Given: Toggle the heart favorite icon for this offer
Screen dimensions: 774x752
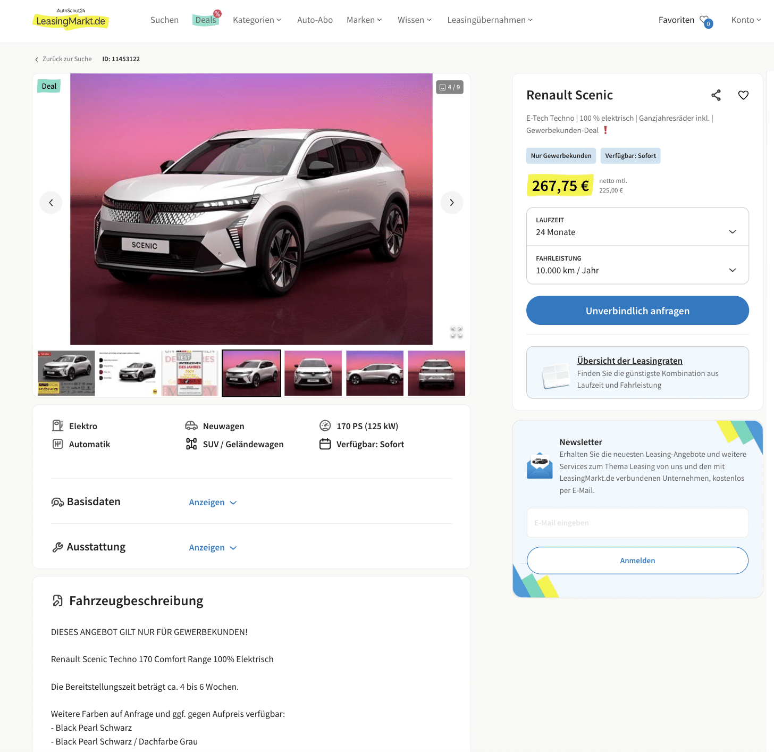Looking at the screenshot, I should [x=743, y=95].
